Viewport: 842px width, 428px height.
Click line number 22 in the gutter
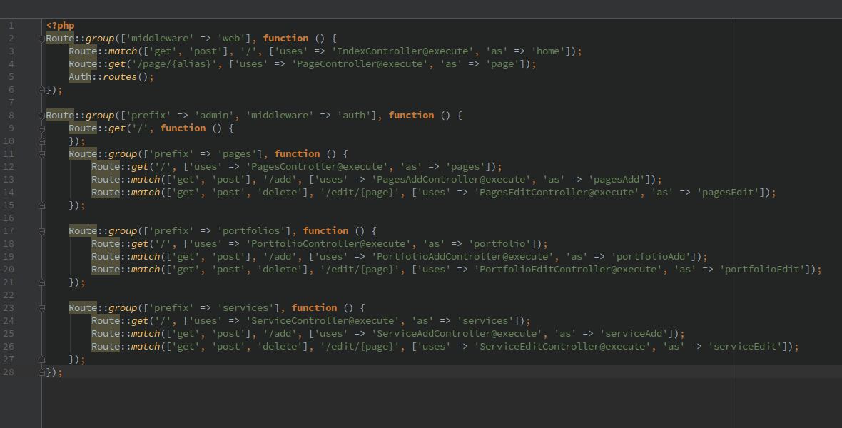click(x=8, y=295)
